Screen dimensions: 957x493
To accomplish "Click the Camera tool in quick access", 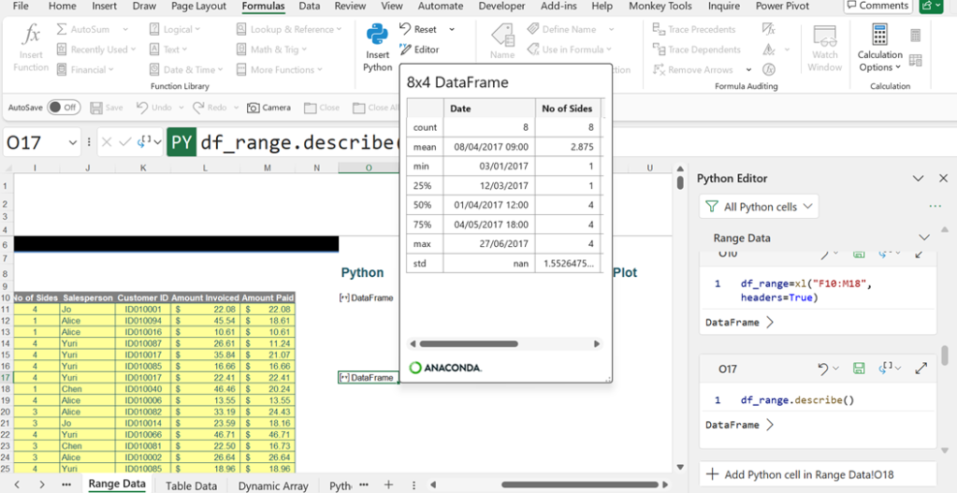I will click(x=268, y=108).
